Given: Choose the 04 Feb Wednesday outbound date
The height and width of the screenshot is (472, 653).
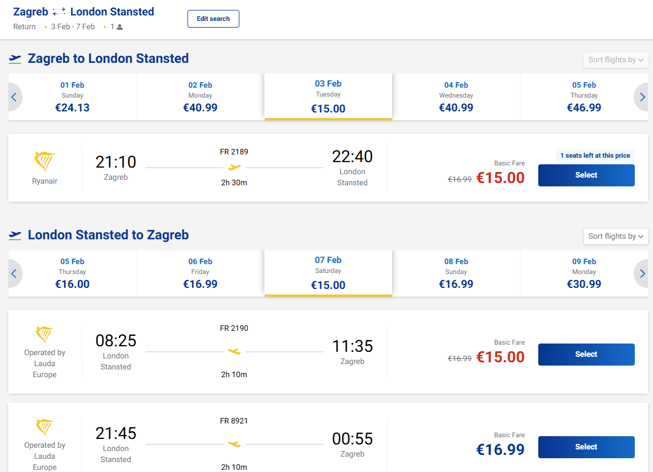Looking at the screenshot, I should (456, 97).
